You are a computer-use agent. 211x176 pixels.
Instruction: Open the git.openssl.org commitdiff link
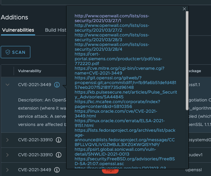[125, 83]
